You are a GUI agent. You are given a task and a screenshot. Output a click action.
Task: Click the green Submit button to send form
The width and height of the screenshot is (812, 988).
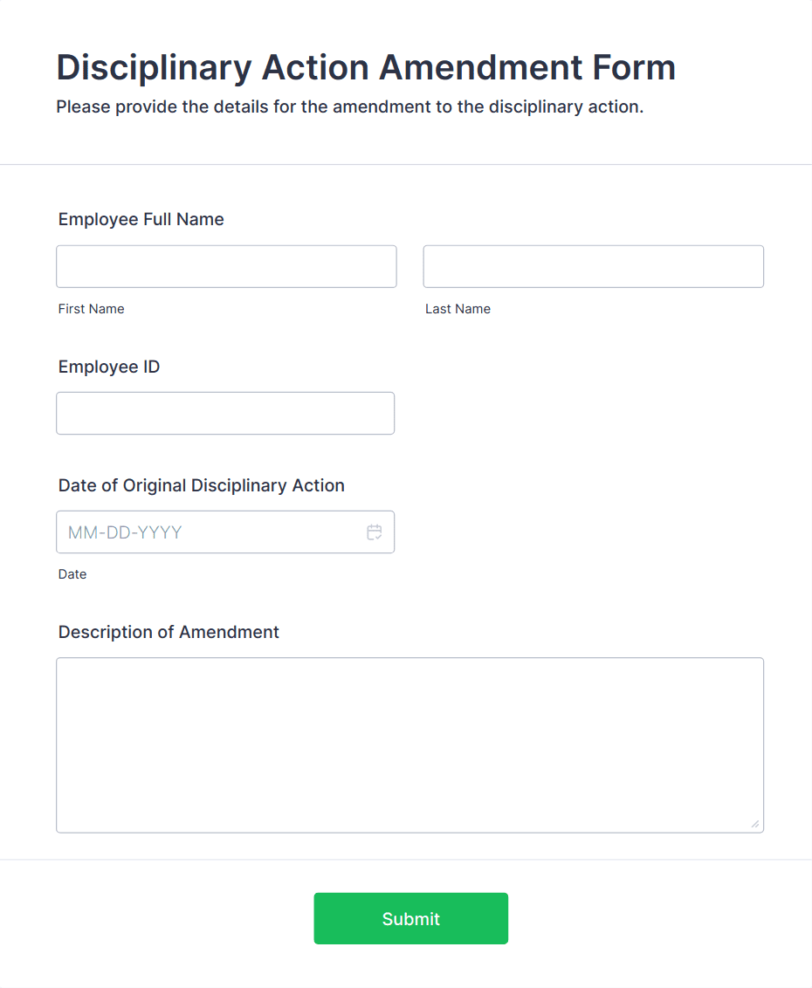(x=410, y=918)
